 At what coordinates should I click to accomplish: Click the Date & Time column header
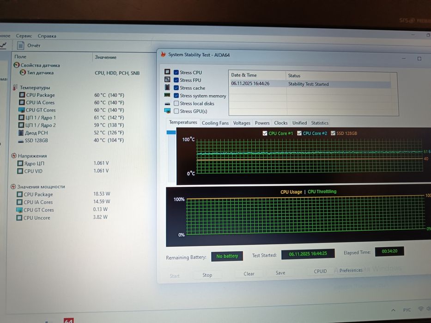click(x=257, y=75)
